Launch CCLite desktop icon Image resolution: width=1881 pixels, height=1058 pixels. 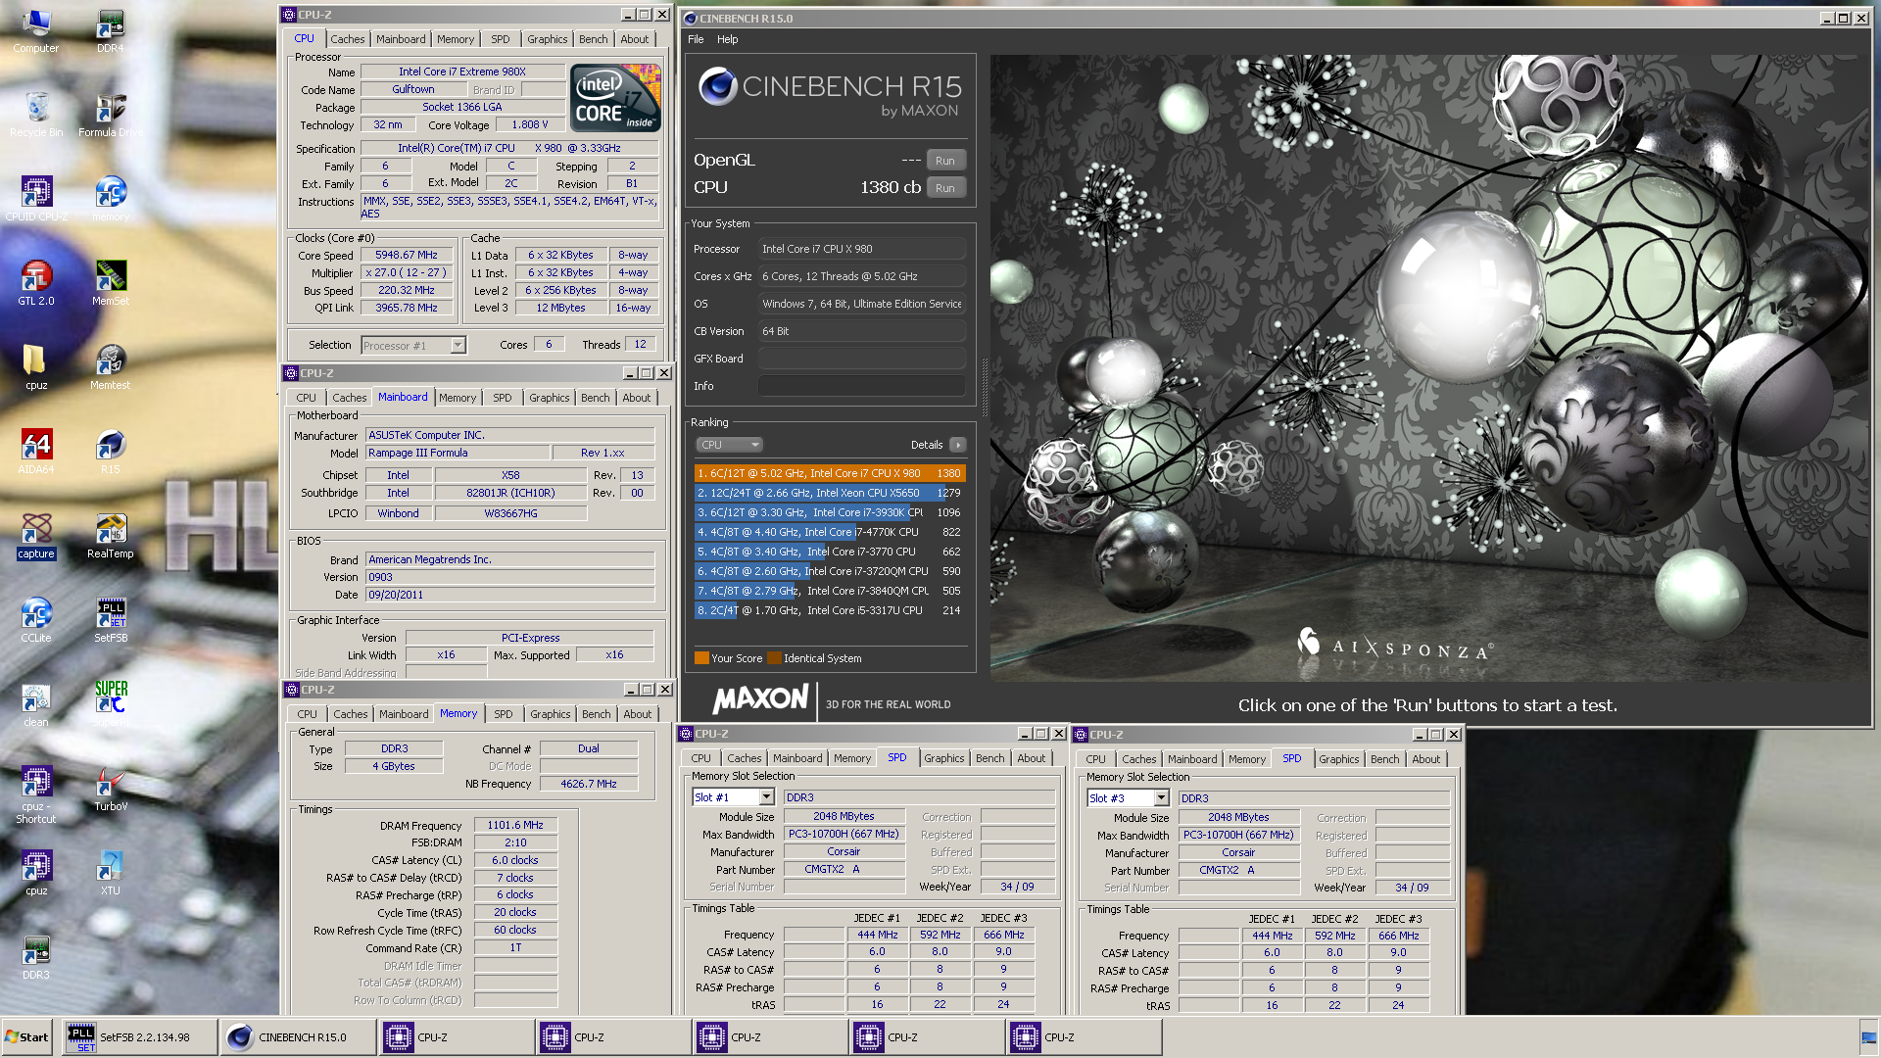(36, 620)
